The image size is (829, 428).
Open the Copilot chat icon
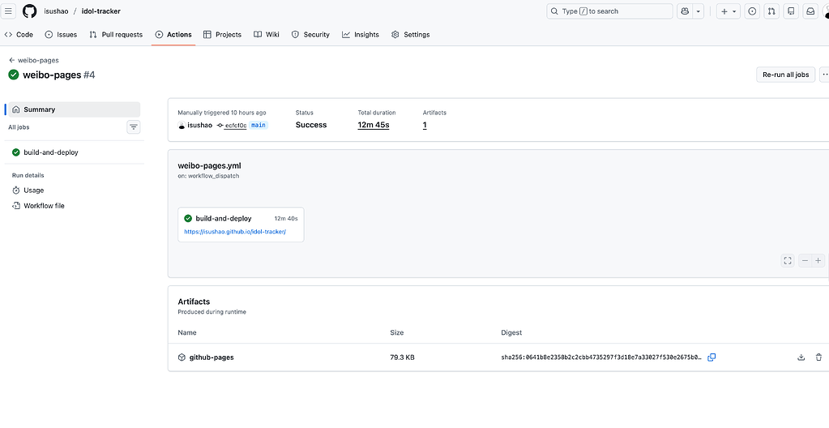pos(685,11)
